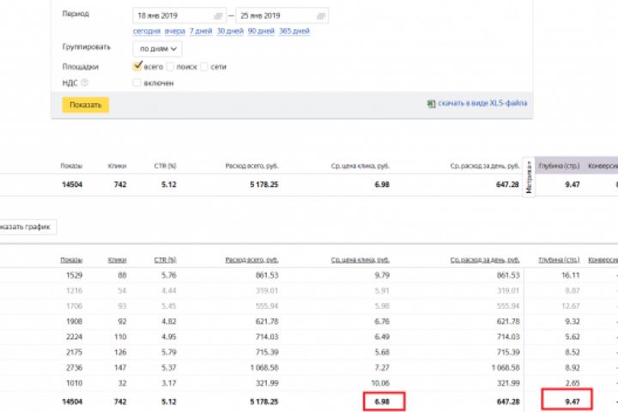The height and width of the screenshot is (412, 618).
Task: Click the CTR value 5.76
Action: [169, 276]
